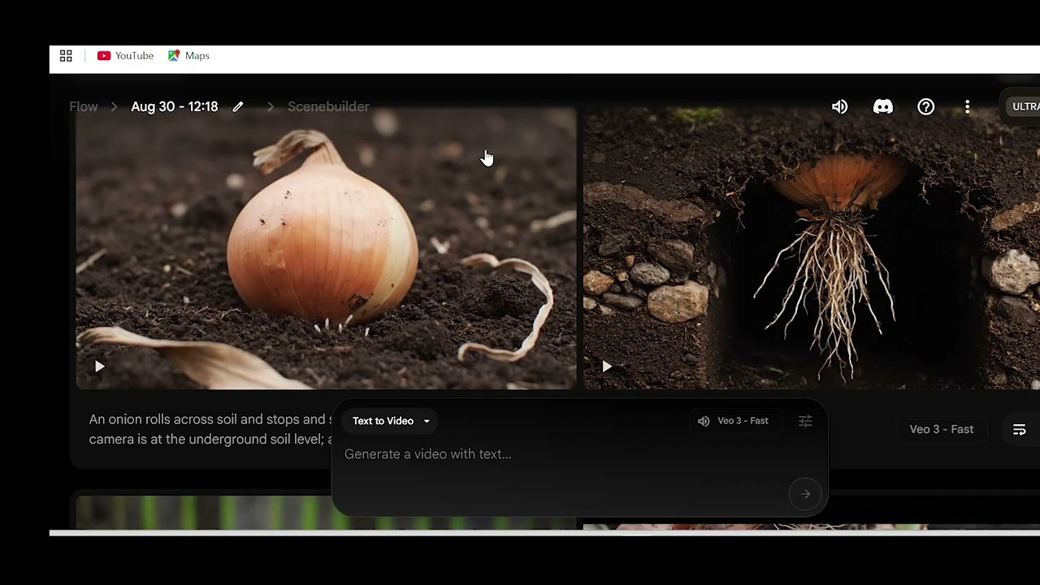Select the prompt text starting An onion rolls
The width and height of the screenshot is (1040, 585).
[210, 429]
